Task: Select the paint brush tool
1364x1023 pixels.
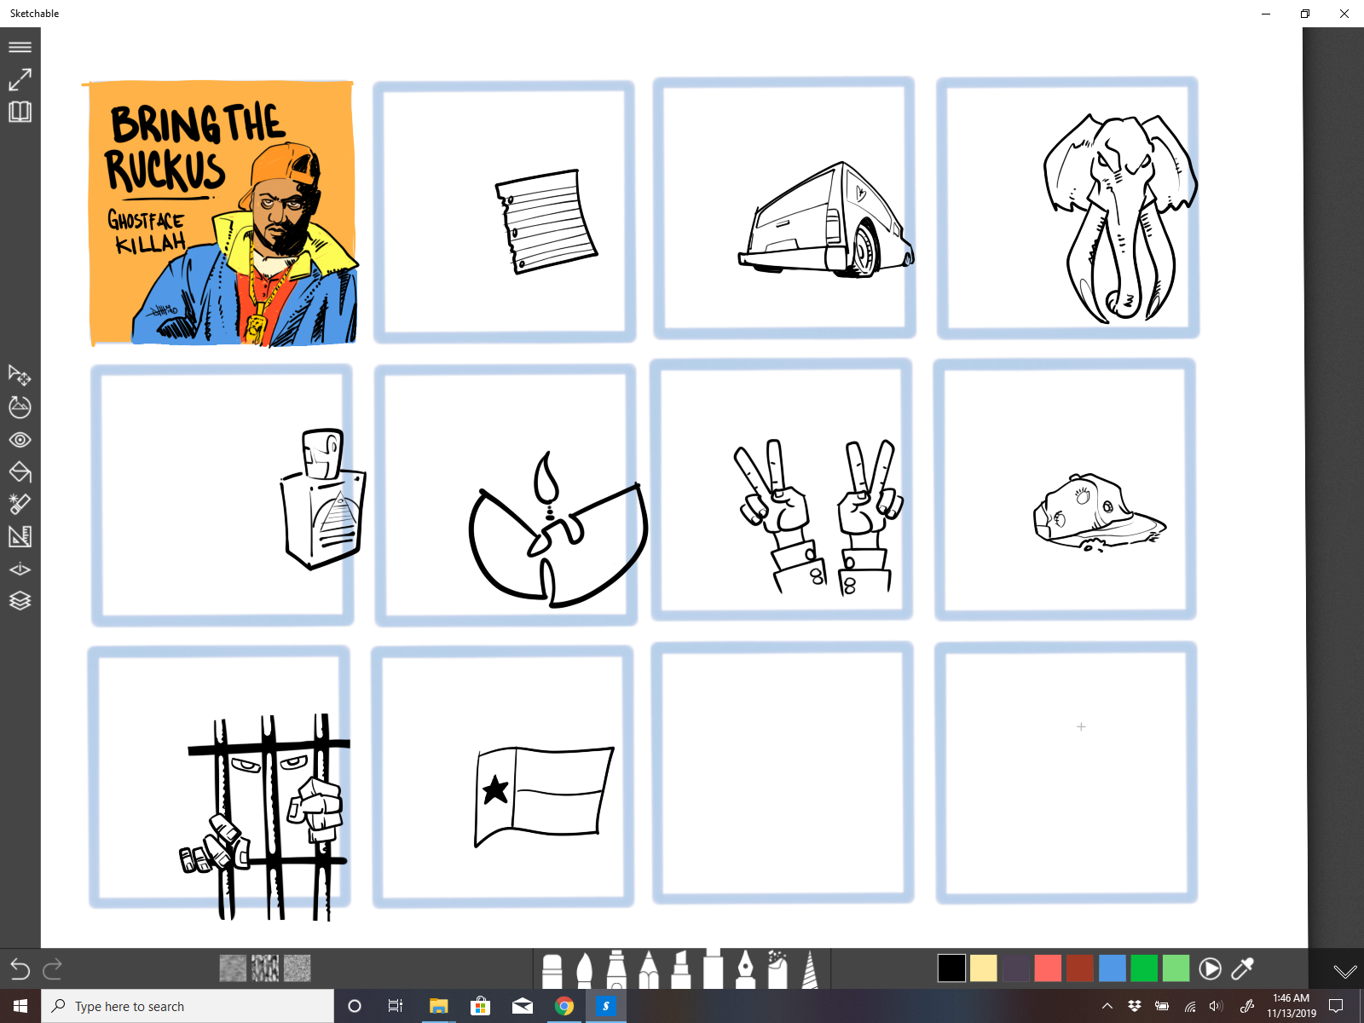Action: (584, 971)
